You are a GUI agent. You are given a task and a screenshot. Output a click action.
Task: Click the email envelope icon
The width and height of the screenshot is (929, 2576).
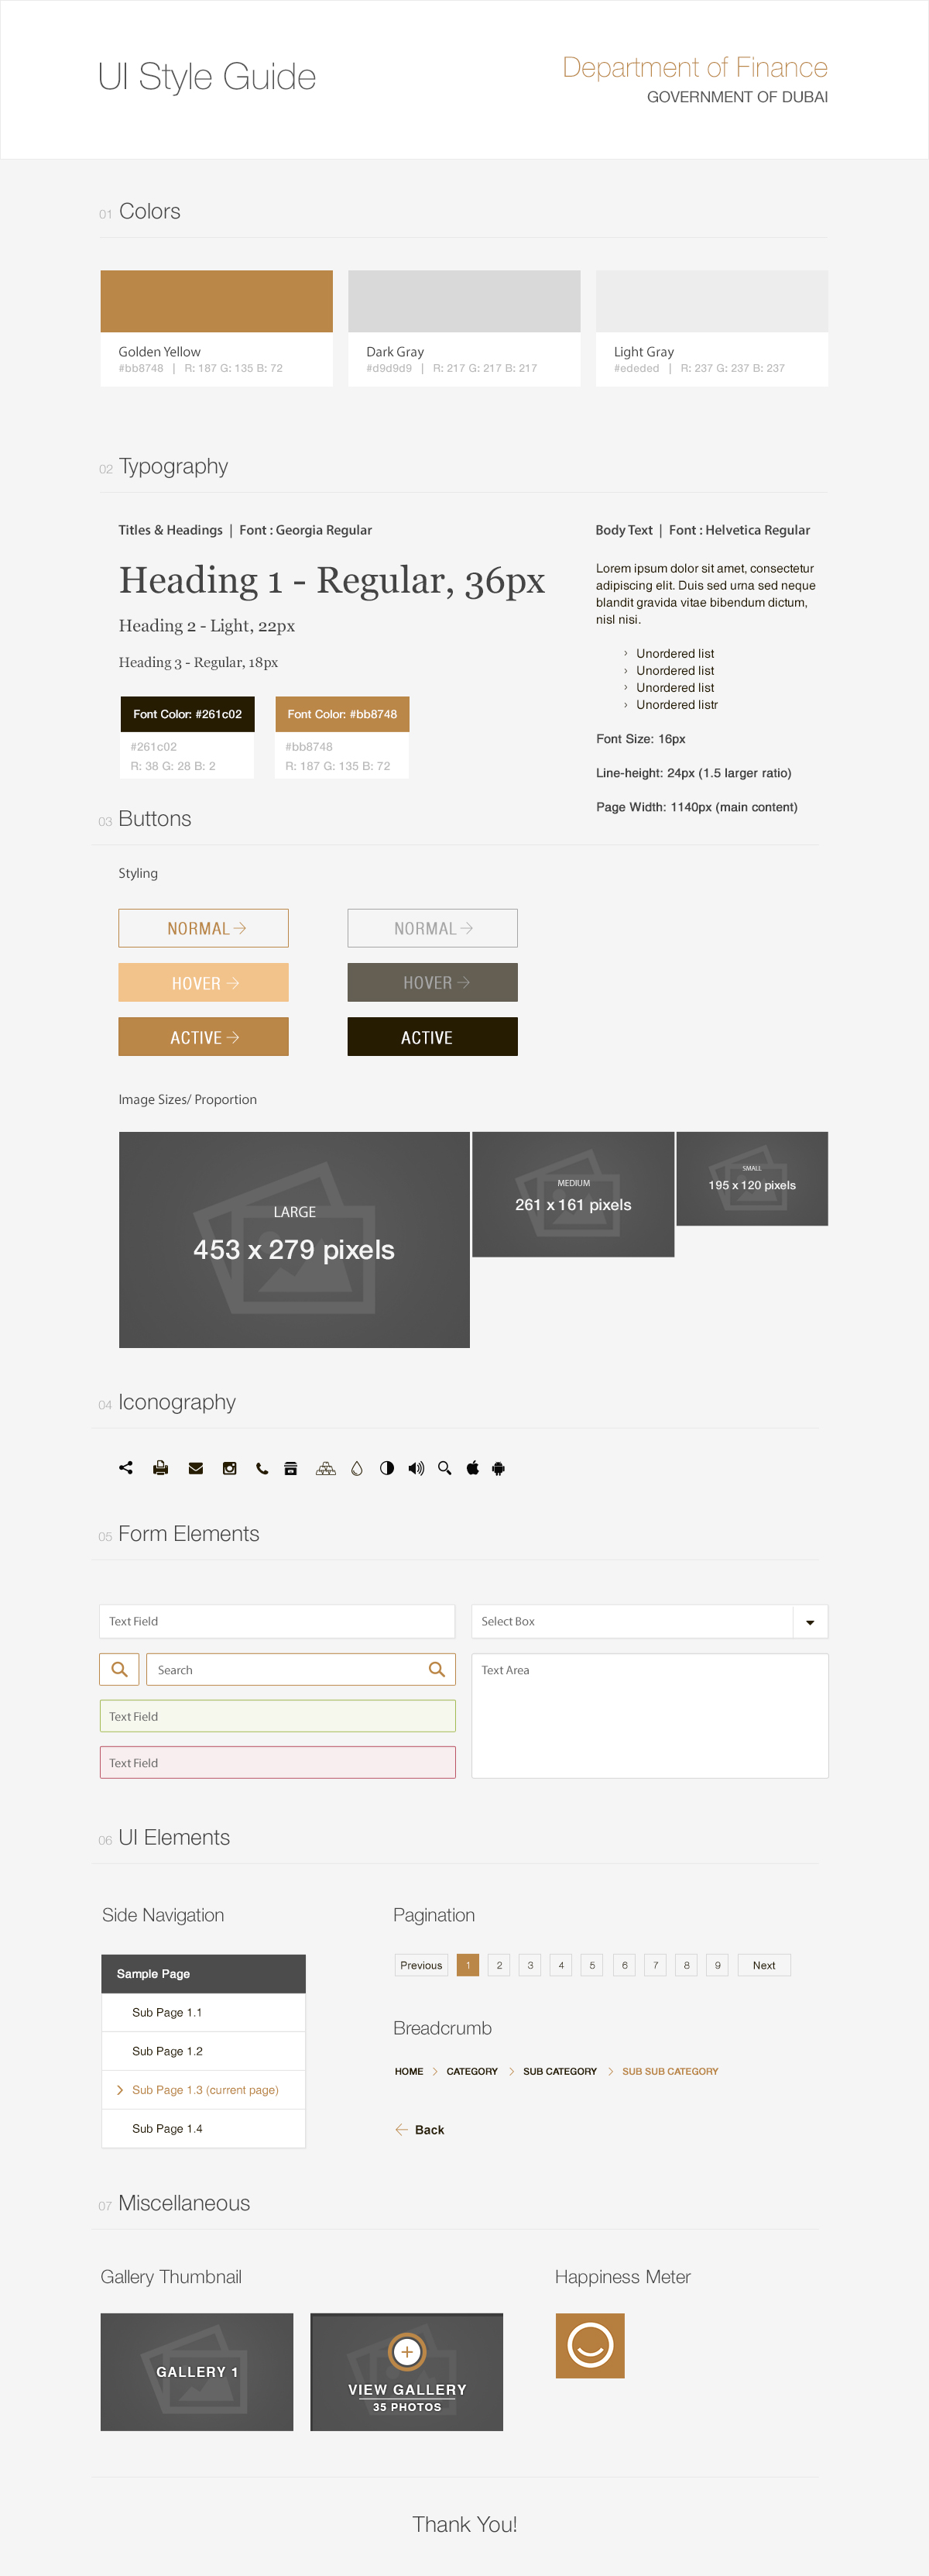click(x=196, y=1468)
